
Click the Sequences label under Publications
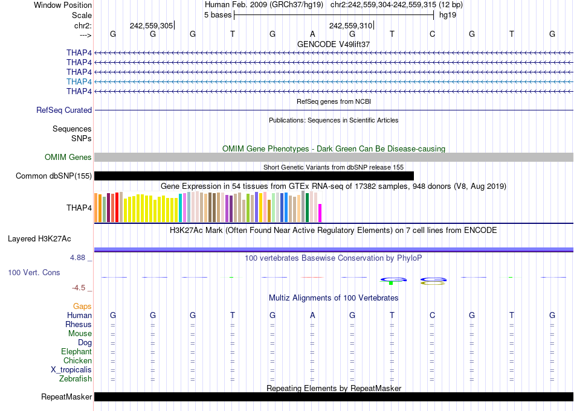[x=72, y=129]
